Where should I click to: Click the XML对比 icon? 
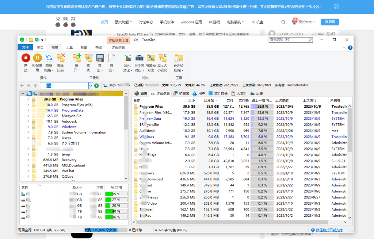[128, 58]
